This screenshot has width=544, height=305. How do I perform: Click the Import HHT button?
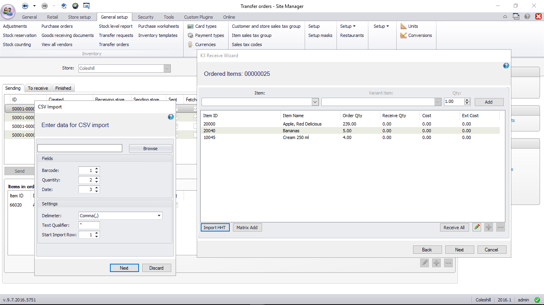click(x=215, y=228)
